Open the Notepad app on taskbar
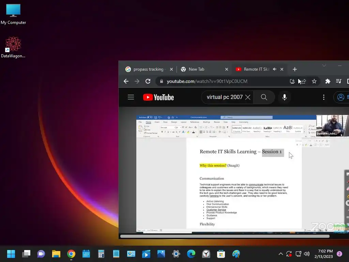This screenshot has width=349, height=262. point(116,254)
